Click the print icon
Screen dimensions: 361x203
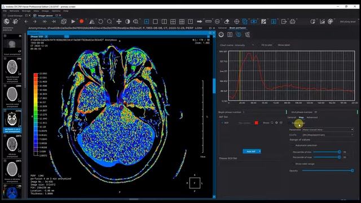click(292, 21)
